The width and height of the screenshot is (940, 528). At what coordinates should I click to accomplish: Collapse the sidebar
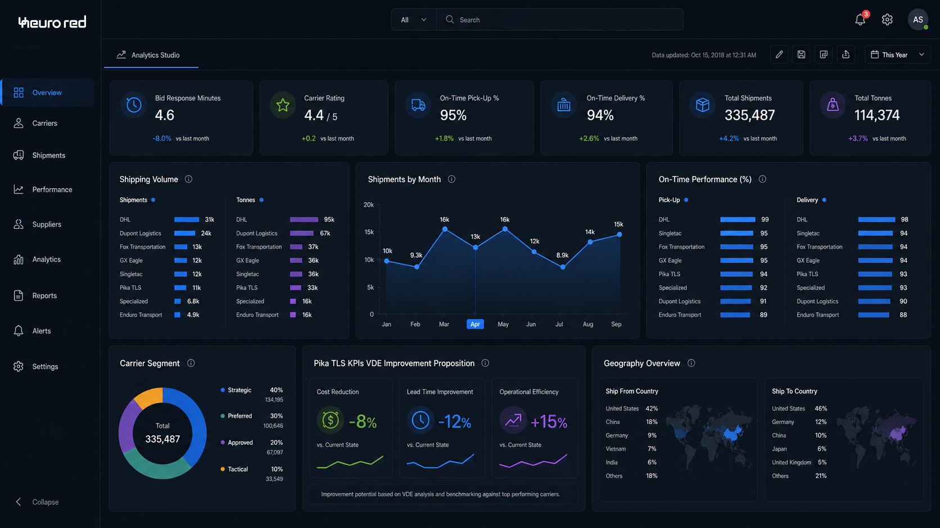click(x=37, y=502)
